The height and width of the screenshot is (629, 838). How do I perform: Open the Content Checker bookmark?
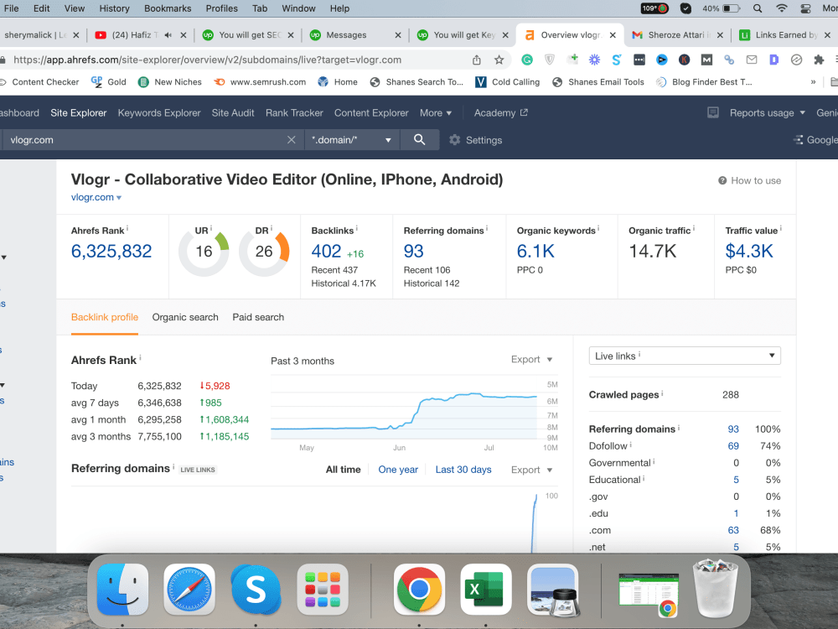tap(39, 82)
